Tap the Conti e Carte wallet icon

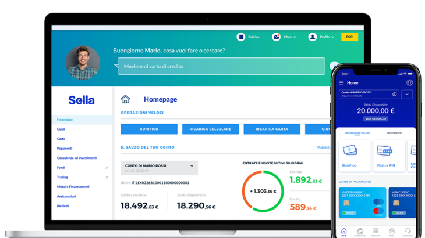360,231
